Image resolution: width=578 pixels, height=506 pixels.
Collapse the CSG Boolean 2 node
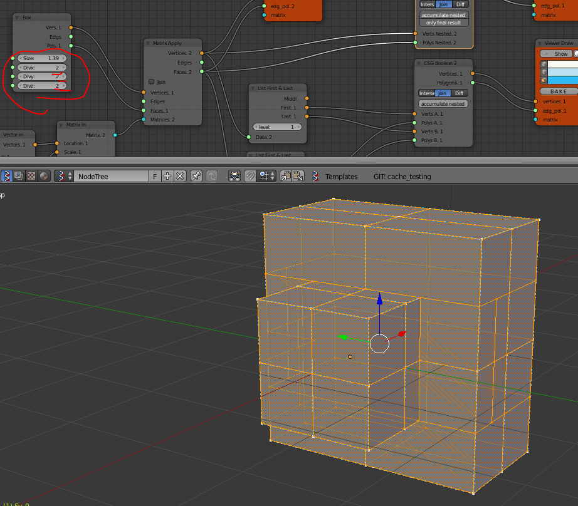pyautogui.click(x=418, y=63)
